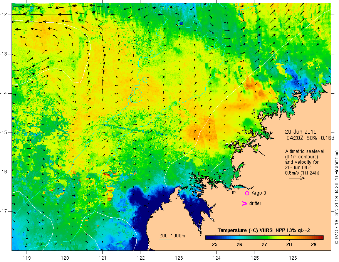339x262 pixels.
Task: Click the longitude axis label 119
Action: [x=27, y=258]
